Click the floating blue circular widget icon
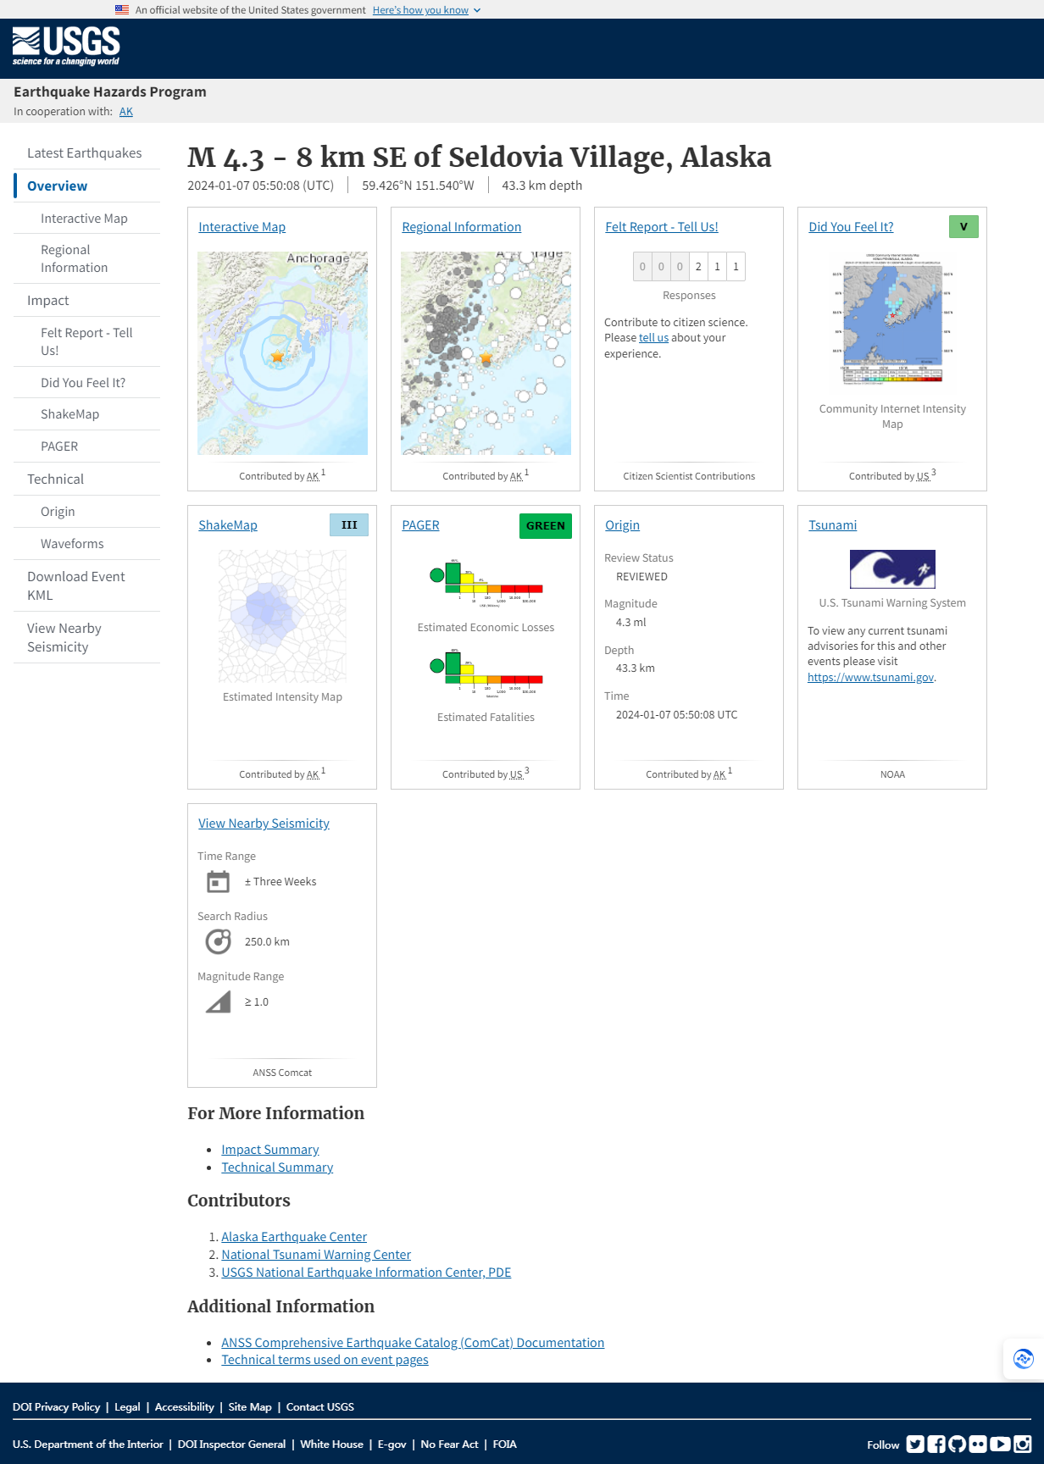Viewport: 1044px width, 1464px height. click(1024, 1359)
